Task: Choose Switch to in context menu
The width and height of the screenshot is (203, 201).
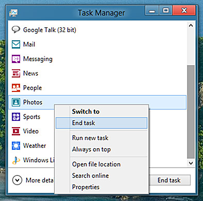Action: click(x=102, y=112)
